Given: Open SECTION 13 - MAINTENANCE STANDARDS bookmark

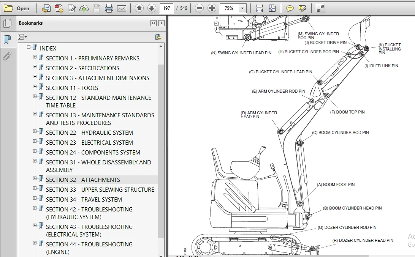Looking at the screenshot, I should coord(100,119).
